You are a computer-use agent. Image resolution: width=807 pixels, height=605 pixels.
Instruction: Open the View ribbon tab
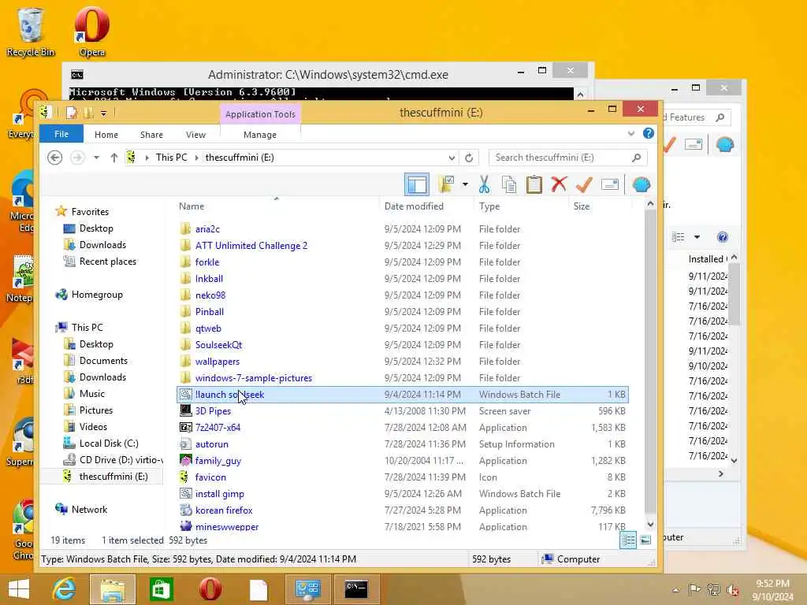(195, 134)
